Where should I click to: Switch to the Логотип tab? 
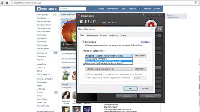tap(103, 35)
